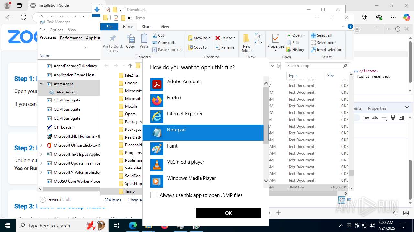
Task: Select the Opera folder in tree
Action: click(130, 114)
